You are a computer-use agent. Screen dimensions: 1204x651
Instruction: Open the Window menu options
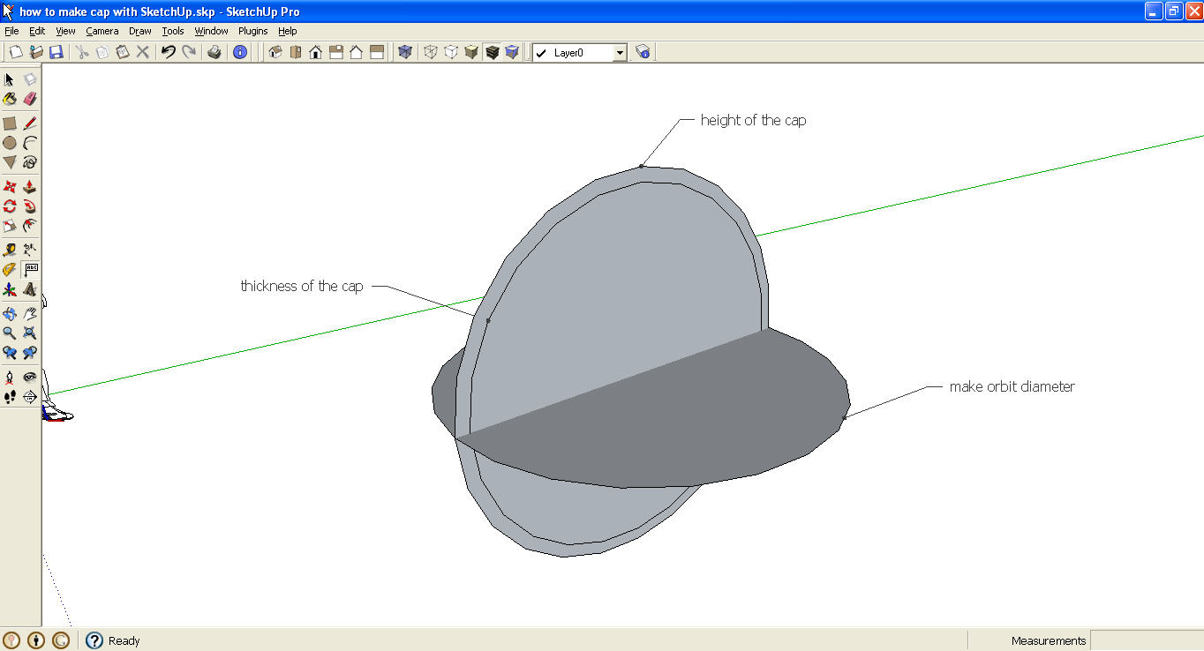click(211, 31)
